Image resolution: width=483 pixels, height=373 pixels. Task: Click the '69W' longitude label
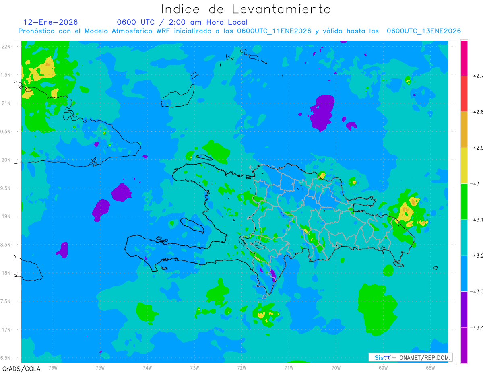pyautogui.click(x=383, y=368)
